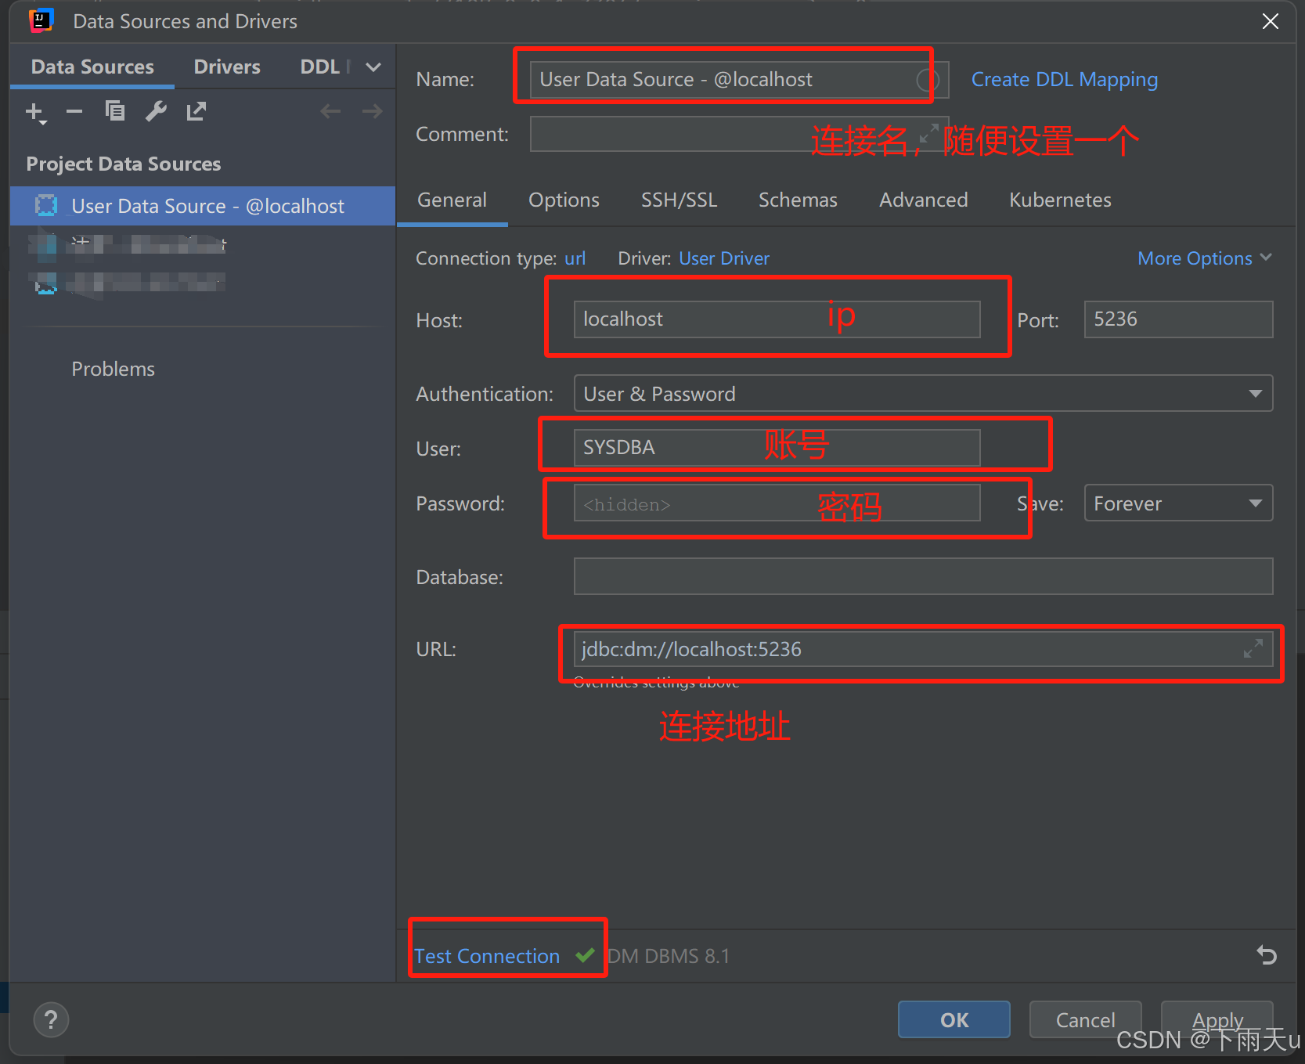Viewport: 1305px width, 1064px height.
Task: Click the Host field containing localhost
Action: (777, 319)
